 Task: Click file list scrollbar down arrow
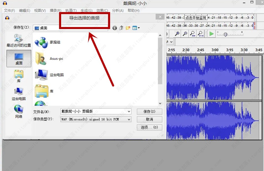[160, 103]
